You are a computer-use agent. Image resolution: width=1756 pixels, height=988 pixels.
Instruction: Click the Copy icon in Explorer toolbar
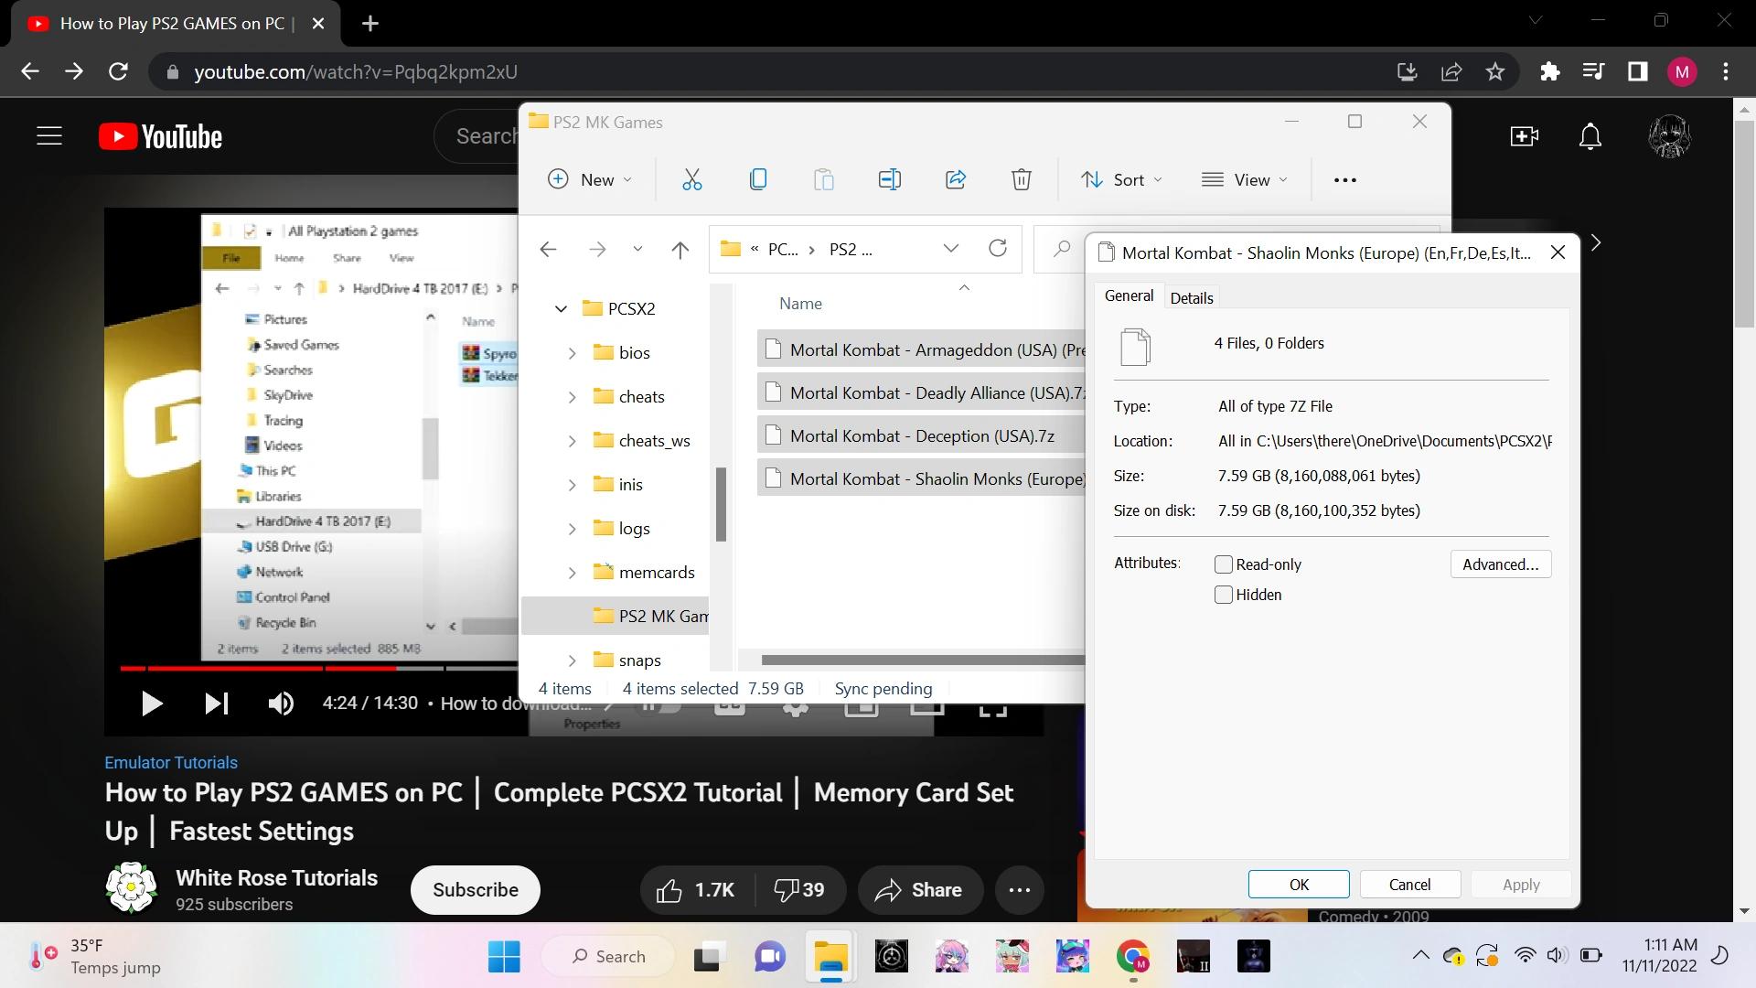[758, 180]
